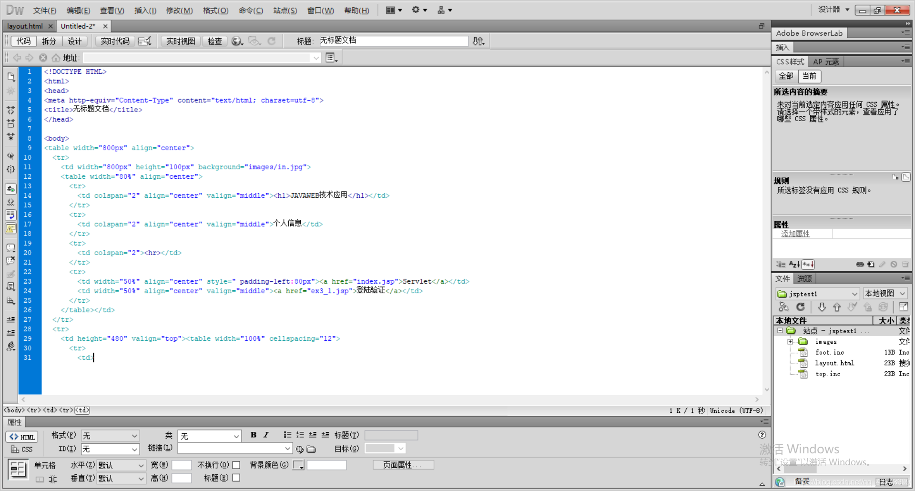Screen dimensions: 915x491
Task: Open the 插入 menu in menu bar
Action: pyautogui.click(x=145, y=10)
